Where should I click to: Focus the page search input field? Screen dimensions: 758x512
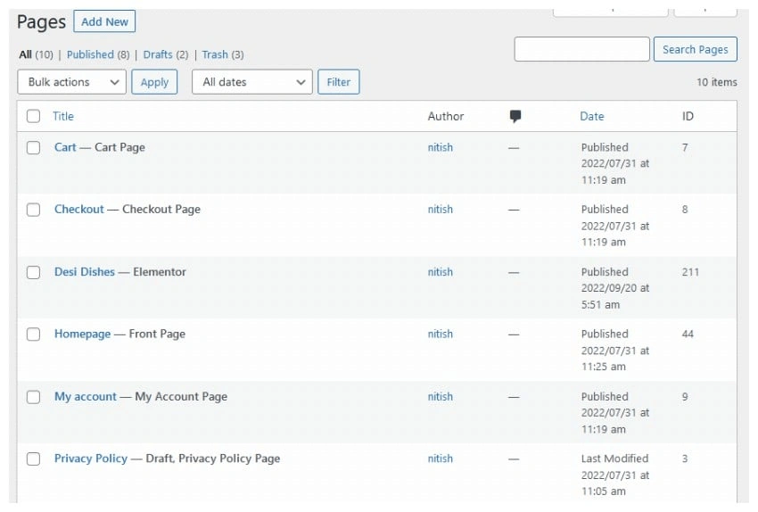[x=581, y=50]
